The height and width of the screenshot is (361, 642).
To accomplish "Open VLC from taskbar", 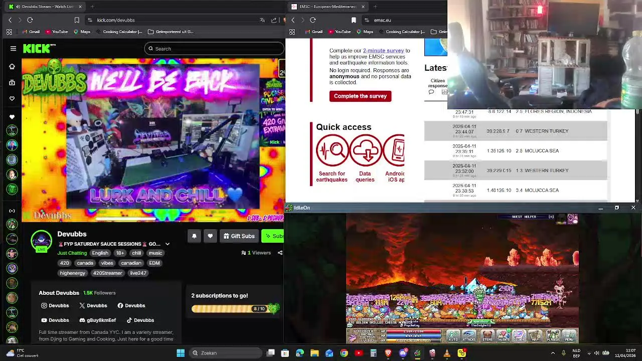I will pyautogui.click(x=447, y=353).
